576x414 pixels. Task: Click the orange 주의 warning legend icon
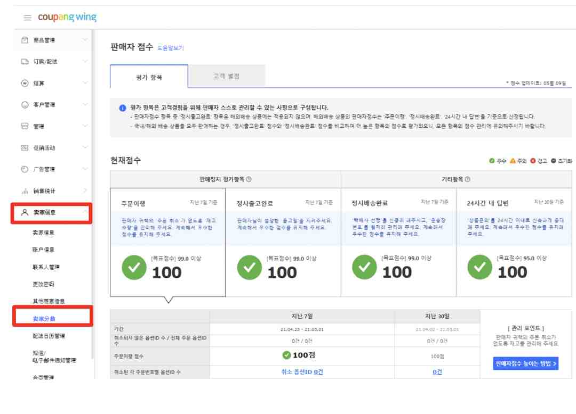coord(513,161)
